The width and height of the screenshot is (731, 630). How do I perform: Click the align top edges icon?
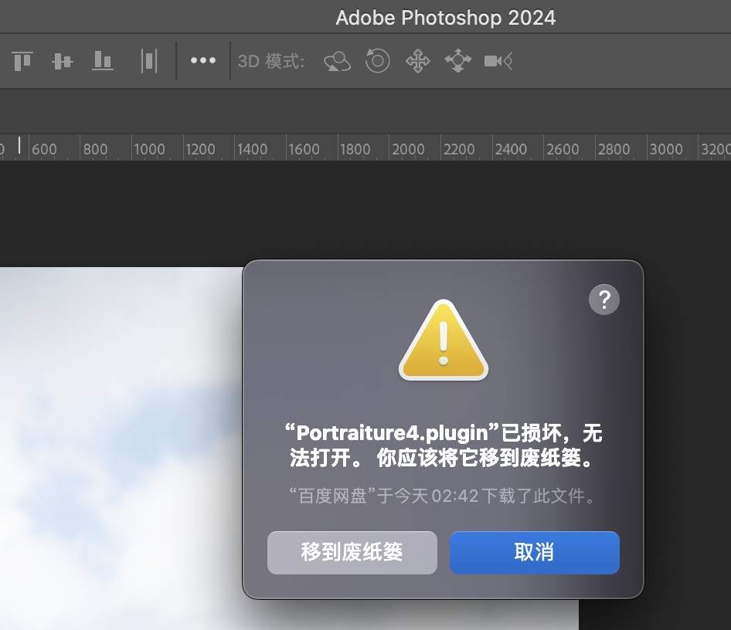point(23,60)
